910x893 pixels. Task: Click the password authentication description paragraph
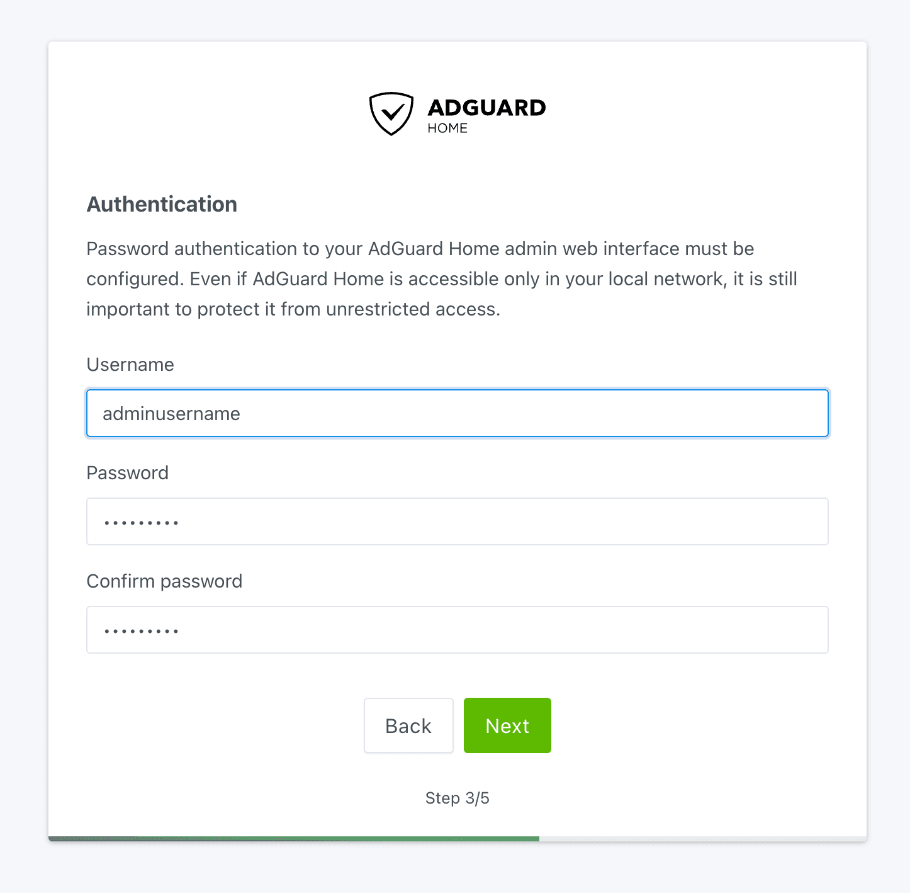point(441,279)
